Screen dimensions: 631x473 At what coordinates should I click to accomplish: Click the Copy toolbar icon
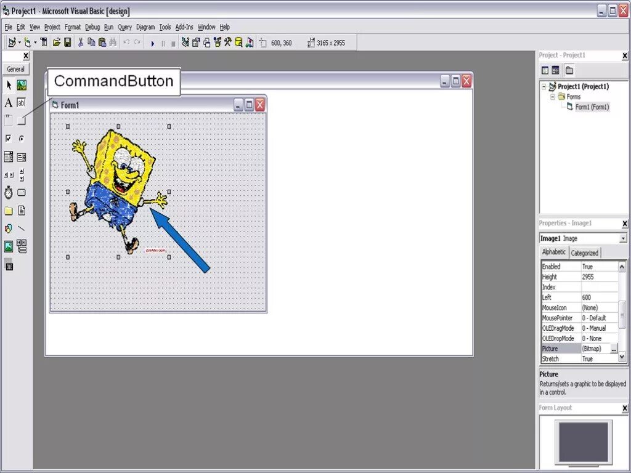point(91,42)
